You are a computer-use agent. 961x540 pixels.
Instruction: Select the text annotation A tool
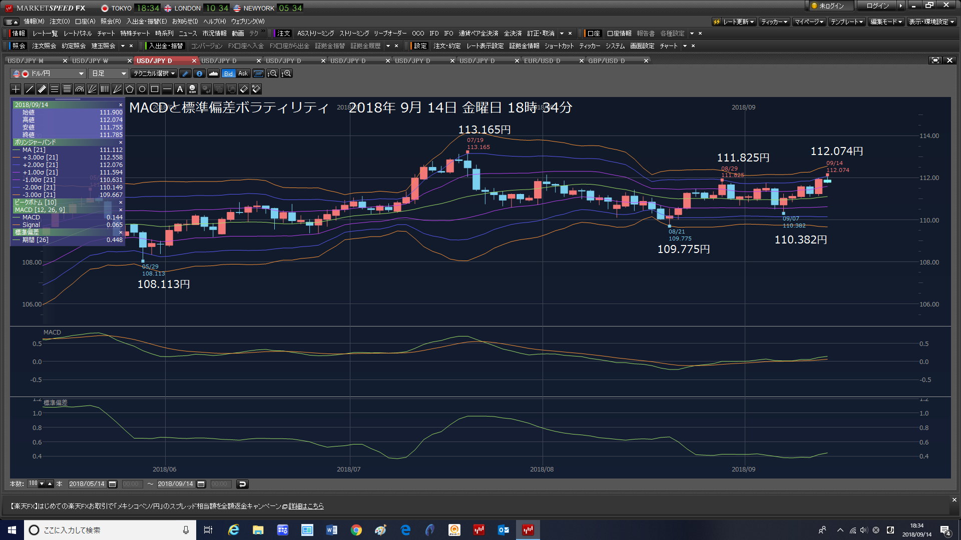[180, 89]
